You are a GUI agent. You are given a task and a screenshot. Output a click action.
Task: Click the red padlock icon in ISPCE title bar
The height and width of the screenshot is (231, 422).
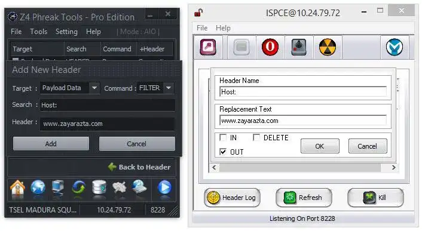(x=198, y=13)
